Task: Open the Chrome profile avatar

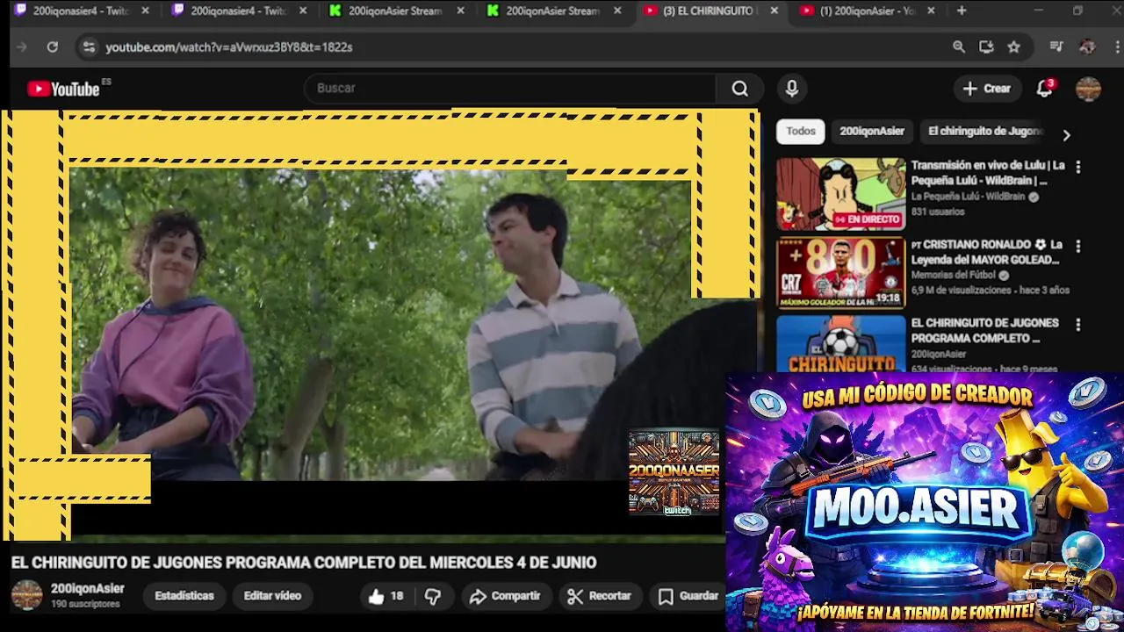Action: click(x=1087, y=47)
